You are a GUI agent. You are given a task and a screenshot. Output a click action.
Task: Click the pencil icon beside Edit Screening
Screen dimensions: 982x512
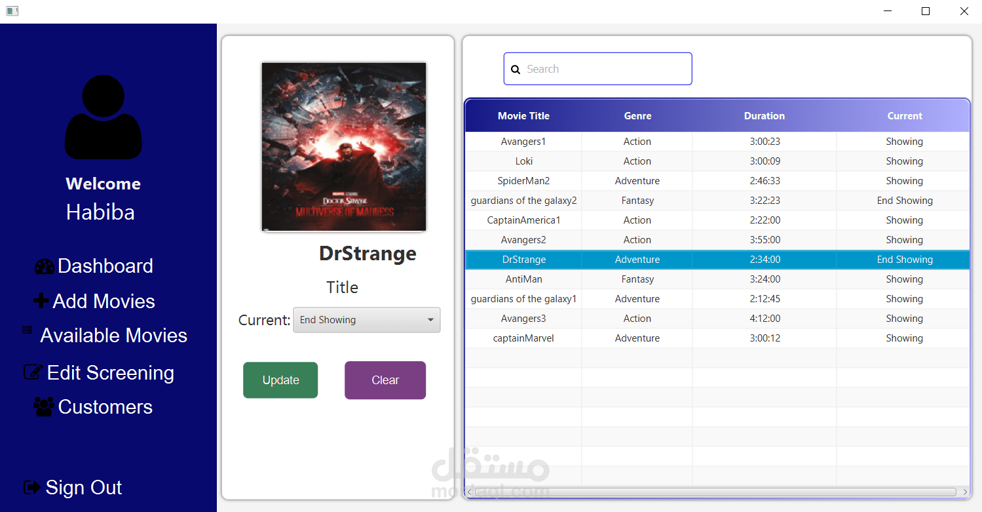coord(33,372)
